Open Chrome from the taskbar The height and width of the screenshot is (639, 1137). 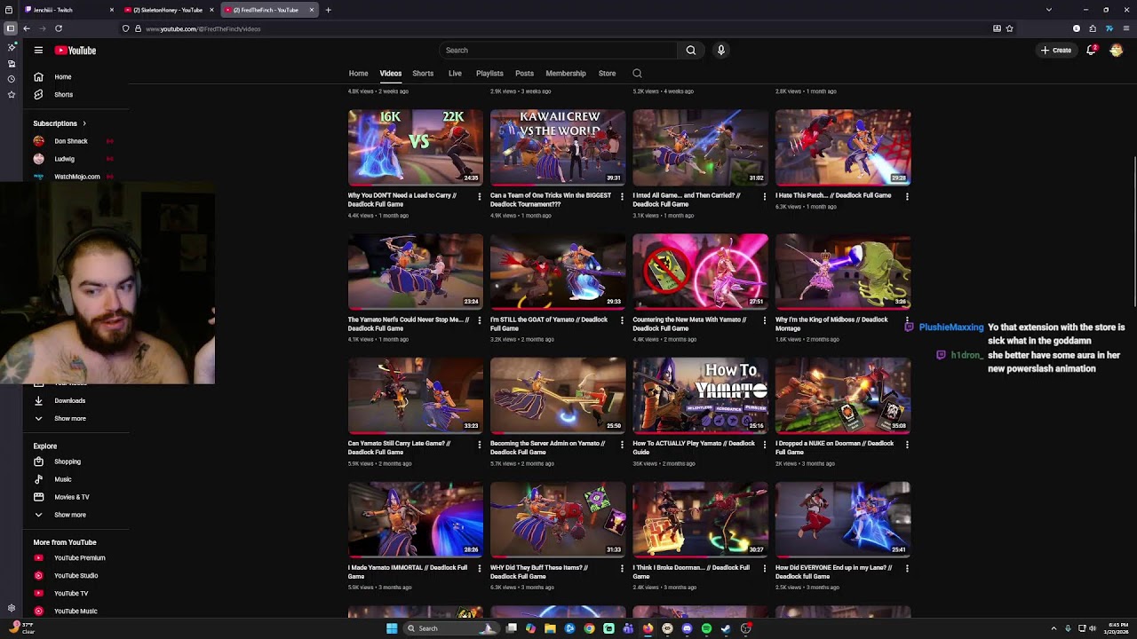(589, 628)
